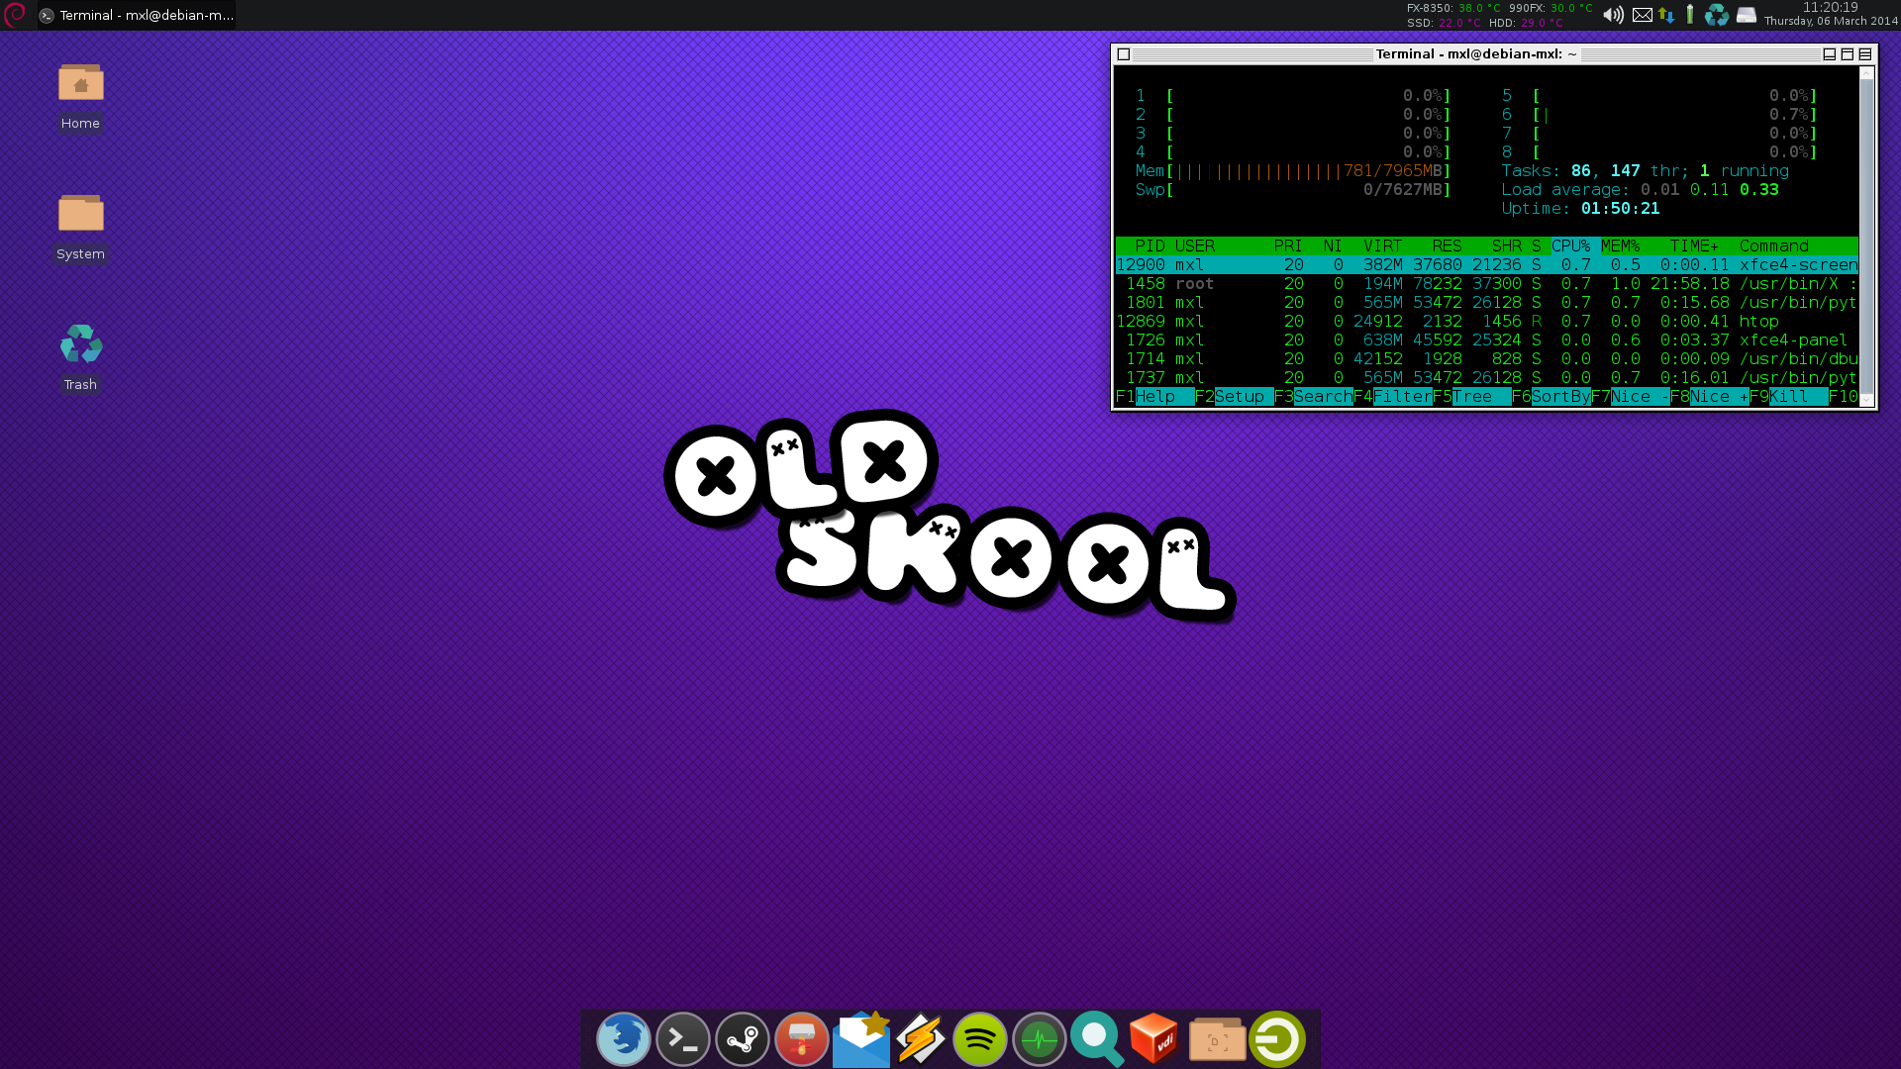Select the htop process row
The width and height of the screenshot is (1901, 1069).
(1486, 322)
